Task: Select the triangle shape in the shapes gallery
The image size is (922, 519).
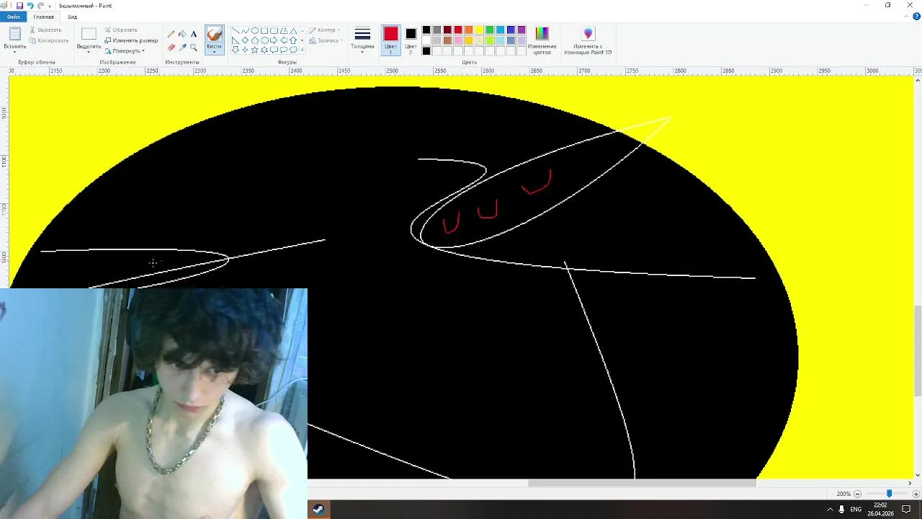Action: (293, 31)
